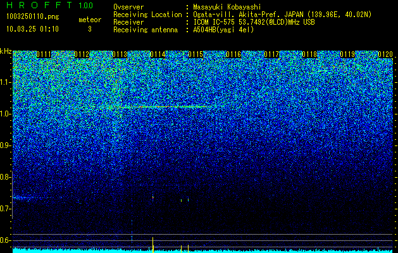
Task: Click the 0118 time marker
Action: pyautogui.click(x=309, y=54)
